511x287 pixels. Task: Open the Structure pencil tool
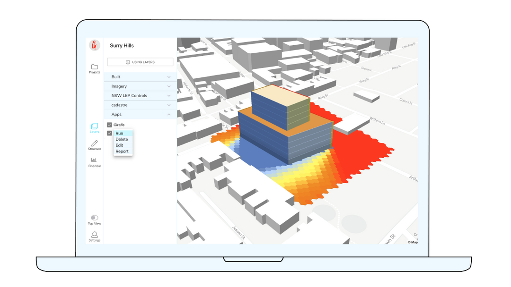pos(94,143)
